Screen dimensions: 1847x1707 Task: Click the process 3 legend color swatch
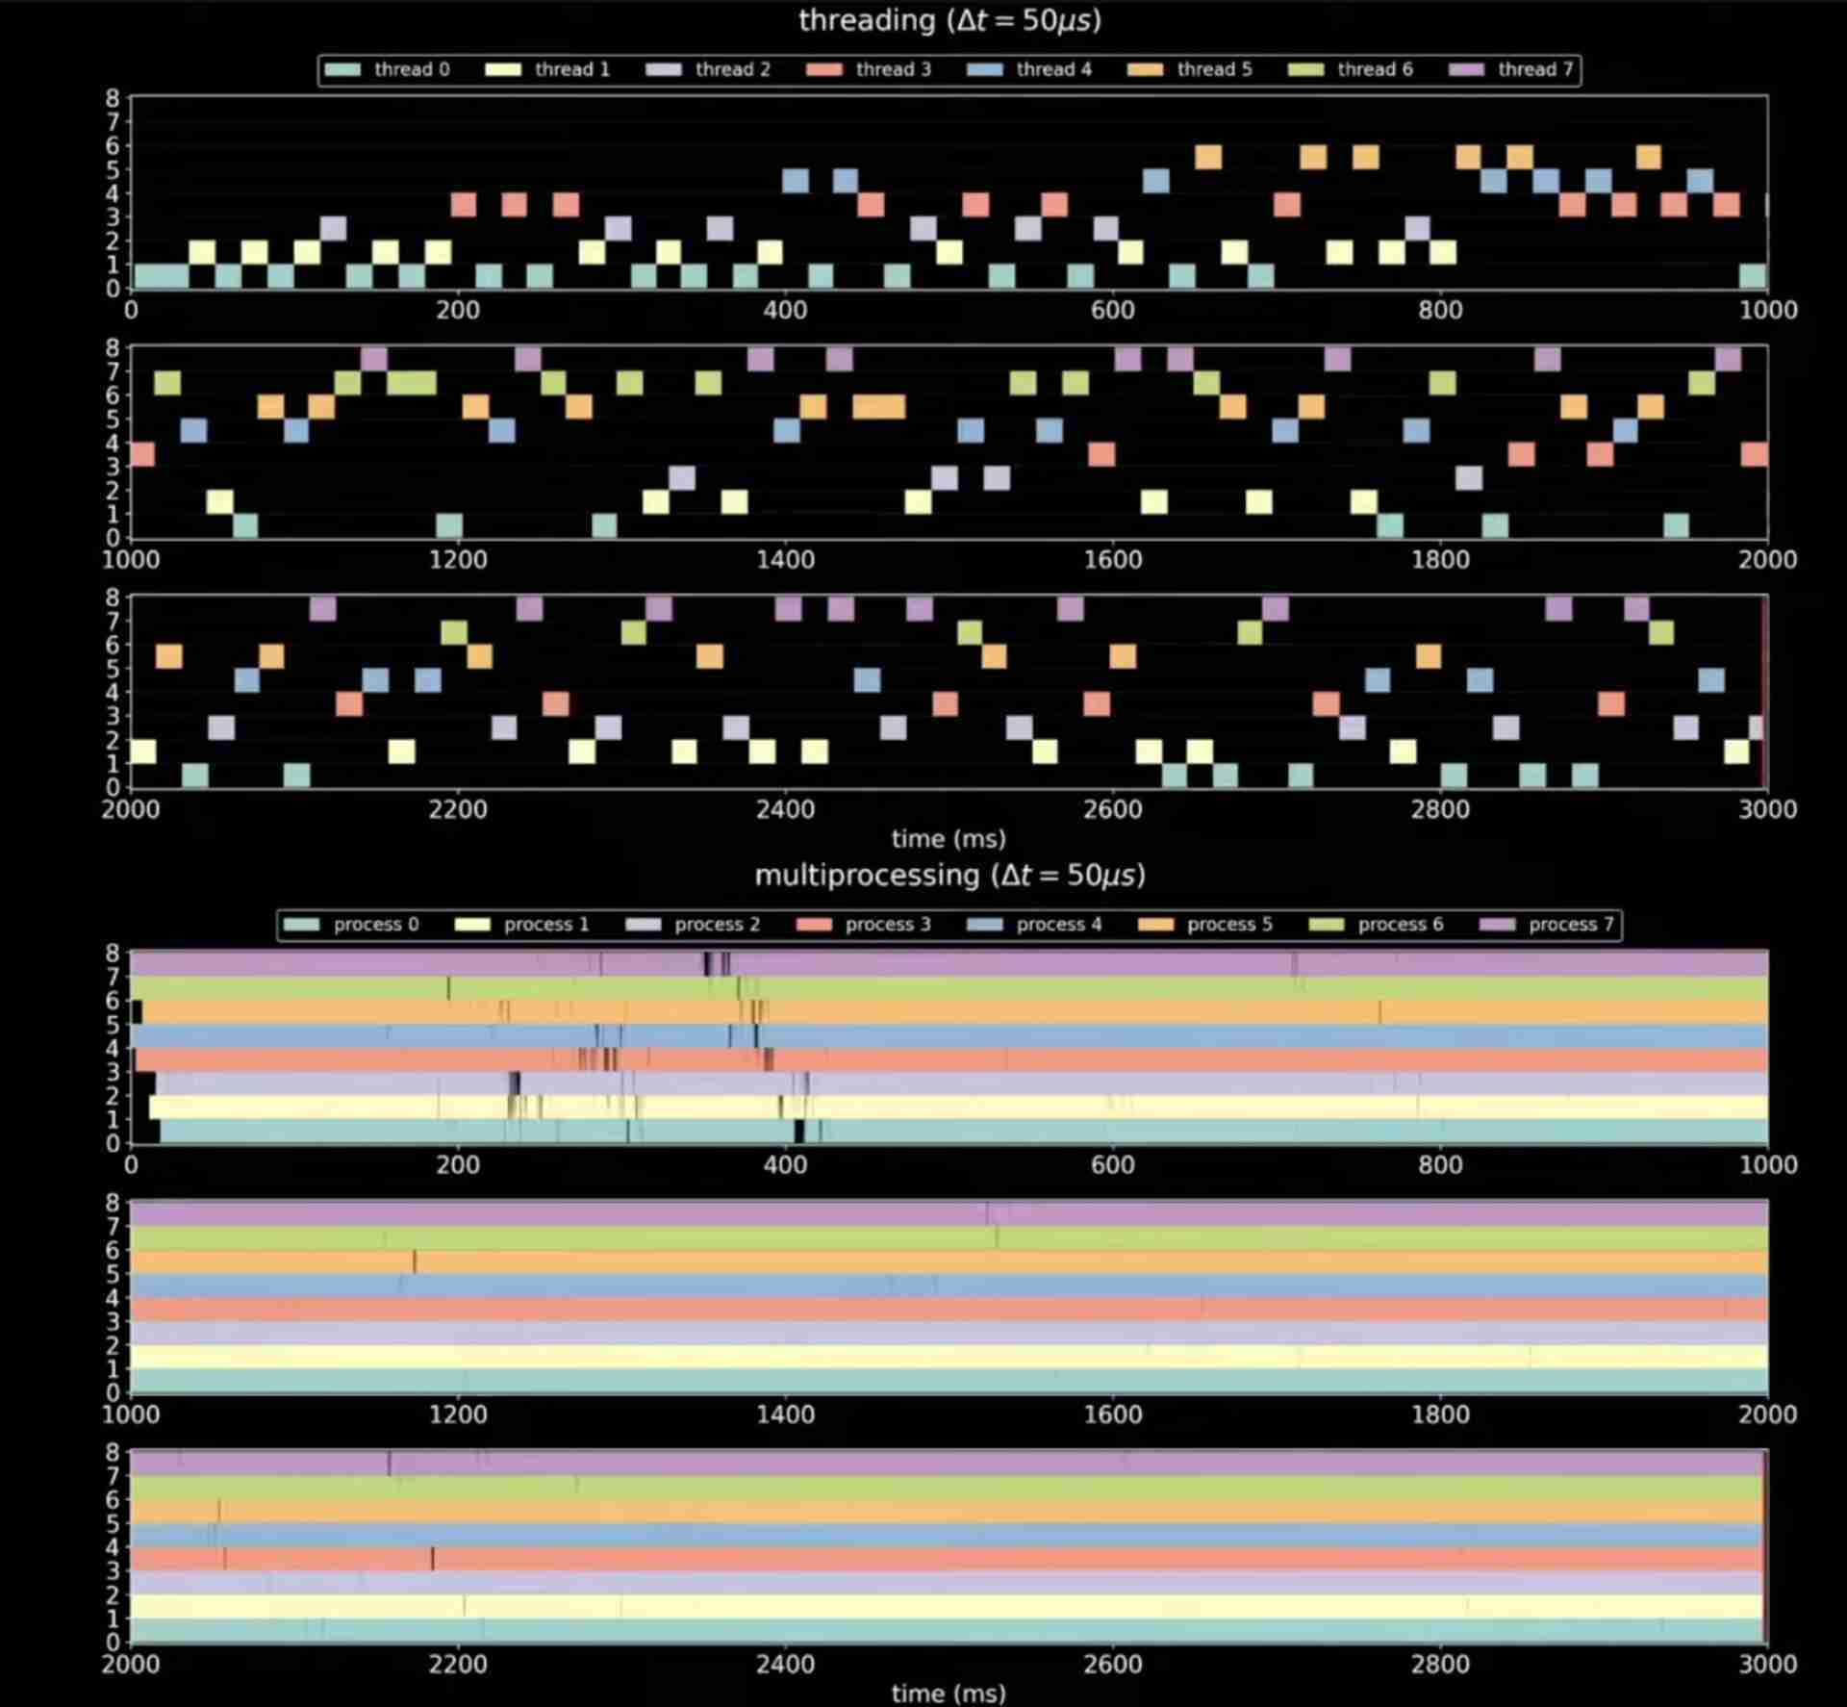coord(814,925)
